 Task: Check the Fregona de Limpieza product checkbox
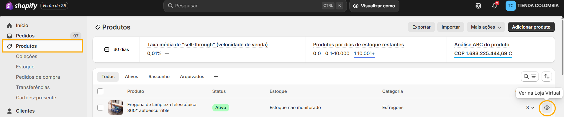(100, 108)
